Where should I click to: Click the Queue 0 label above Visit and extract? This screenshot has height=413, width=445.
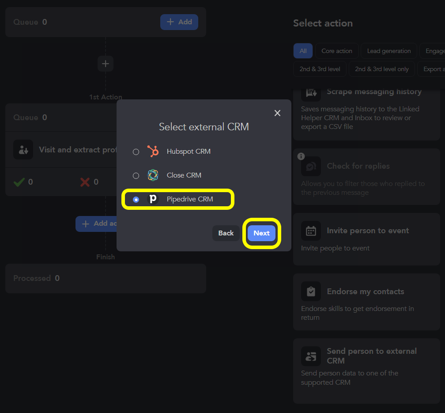pyautogui.click(x=30, y=117)
